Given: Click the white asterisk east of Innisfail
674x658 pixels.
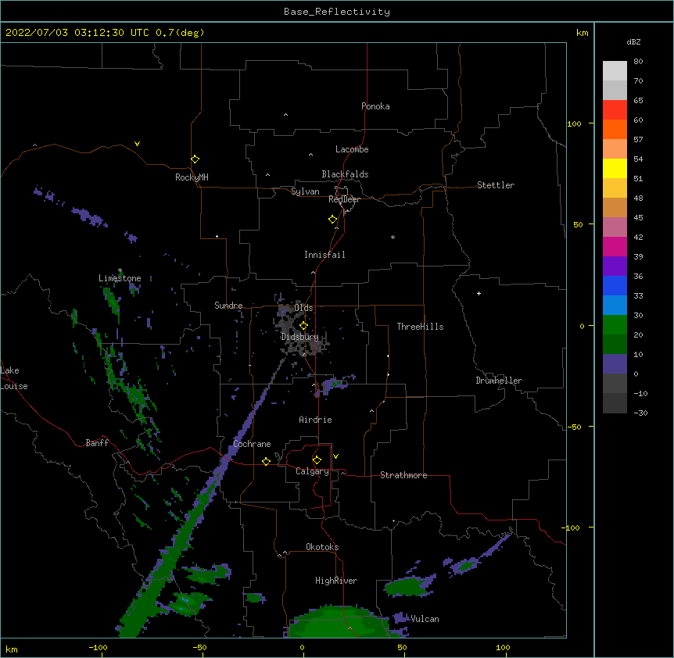Looking at the screenshot, I should pyautogui.click(x=393, y=237).
